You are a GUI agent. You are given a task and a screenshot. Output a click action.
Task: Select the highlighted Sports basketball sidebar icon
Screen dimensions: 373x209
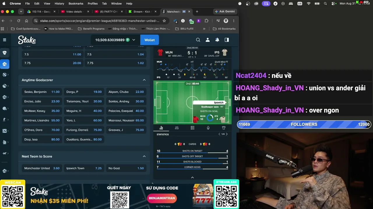point(5,64)
